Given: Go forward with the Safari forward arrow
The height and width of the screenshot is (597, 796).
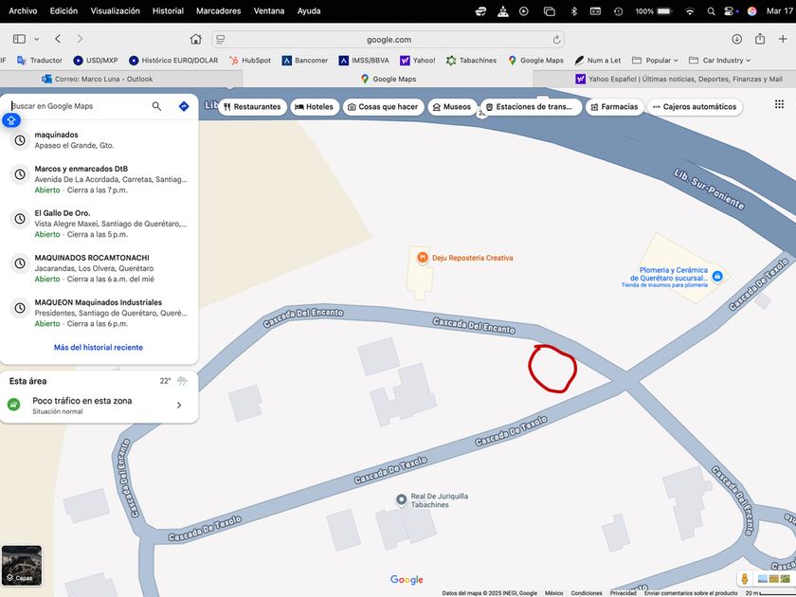Looking at the screenshot, I should tap(80, 39).
